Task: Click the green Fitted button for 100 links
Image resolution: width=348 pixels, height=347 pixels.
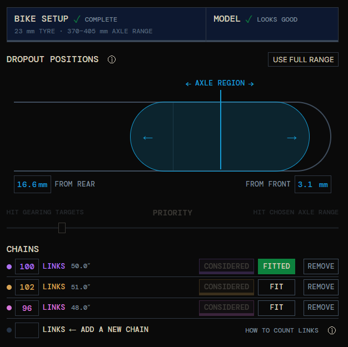Action: click(x=276, y=266)
